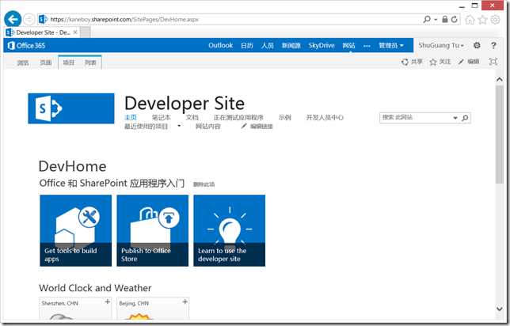Add Shenzhen, CHN clock with plus icon
The image size is (510, 326).
tap(108, 302)
